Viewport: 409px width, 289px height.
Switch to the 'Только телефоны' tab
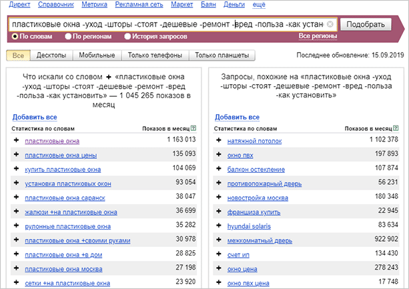[151, 55]
